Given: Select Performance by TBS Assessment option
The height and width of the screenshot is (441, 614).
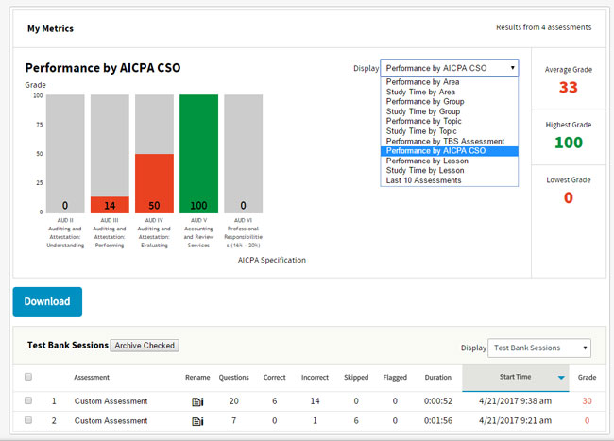Looking at the screenshot, I should pos(449,142).
